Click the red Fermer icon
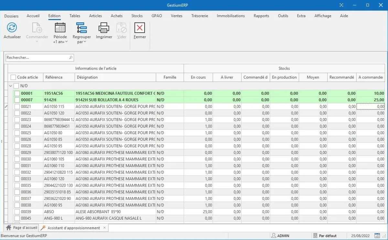The height and width of the screenshot is (240, 388). [x=140, y=28]
